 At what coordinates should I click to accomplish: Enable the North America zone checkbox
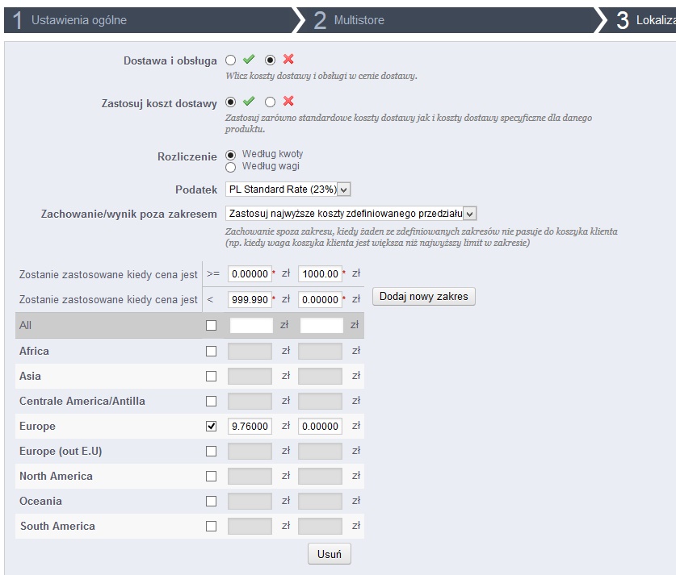point(212,477)
